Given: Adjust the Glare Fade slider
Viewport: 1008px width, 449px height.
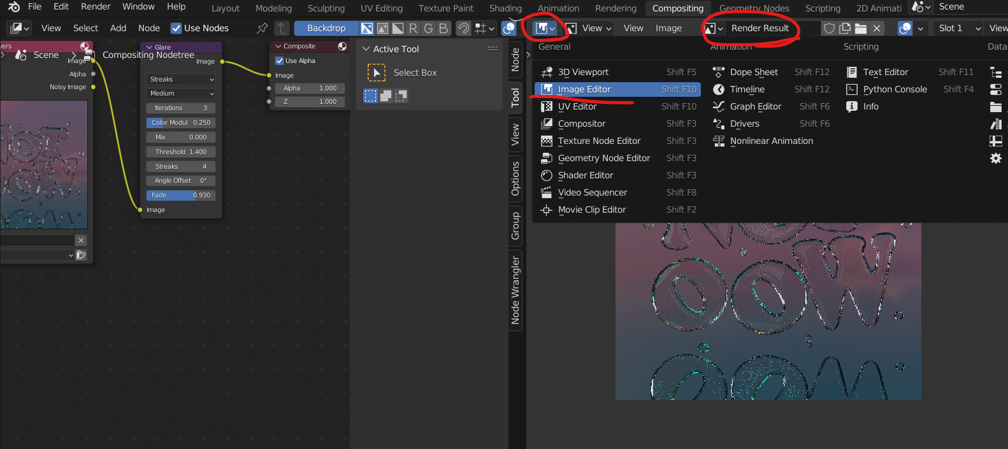Looking at the screenshot, I should pyautogui.click(x=181, y=195).
